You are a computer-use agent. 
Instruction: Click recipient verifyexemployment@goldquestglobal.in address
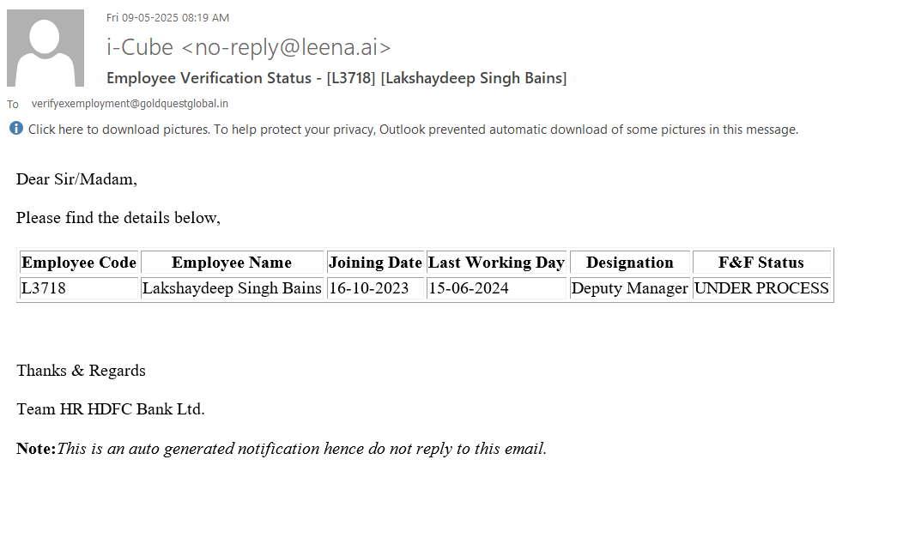pyautogui.click(x=130, y=104)
